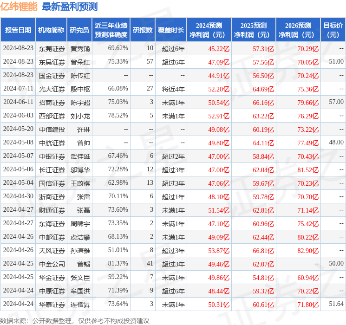
Task: Click the 2024预测净利润 header
Action: tap(209, 30)
